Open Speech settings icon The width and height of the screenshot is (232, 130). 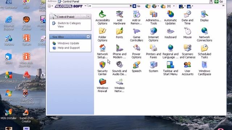pos(136,67)
